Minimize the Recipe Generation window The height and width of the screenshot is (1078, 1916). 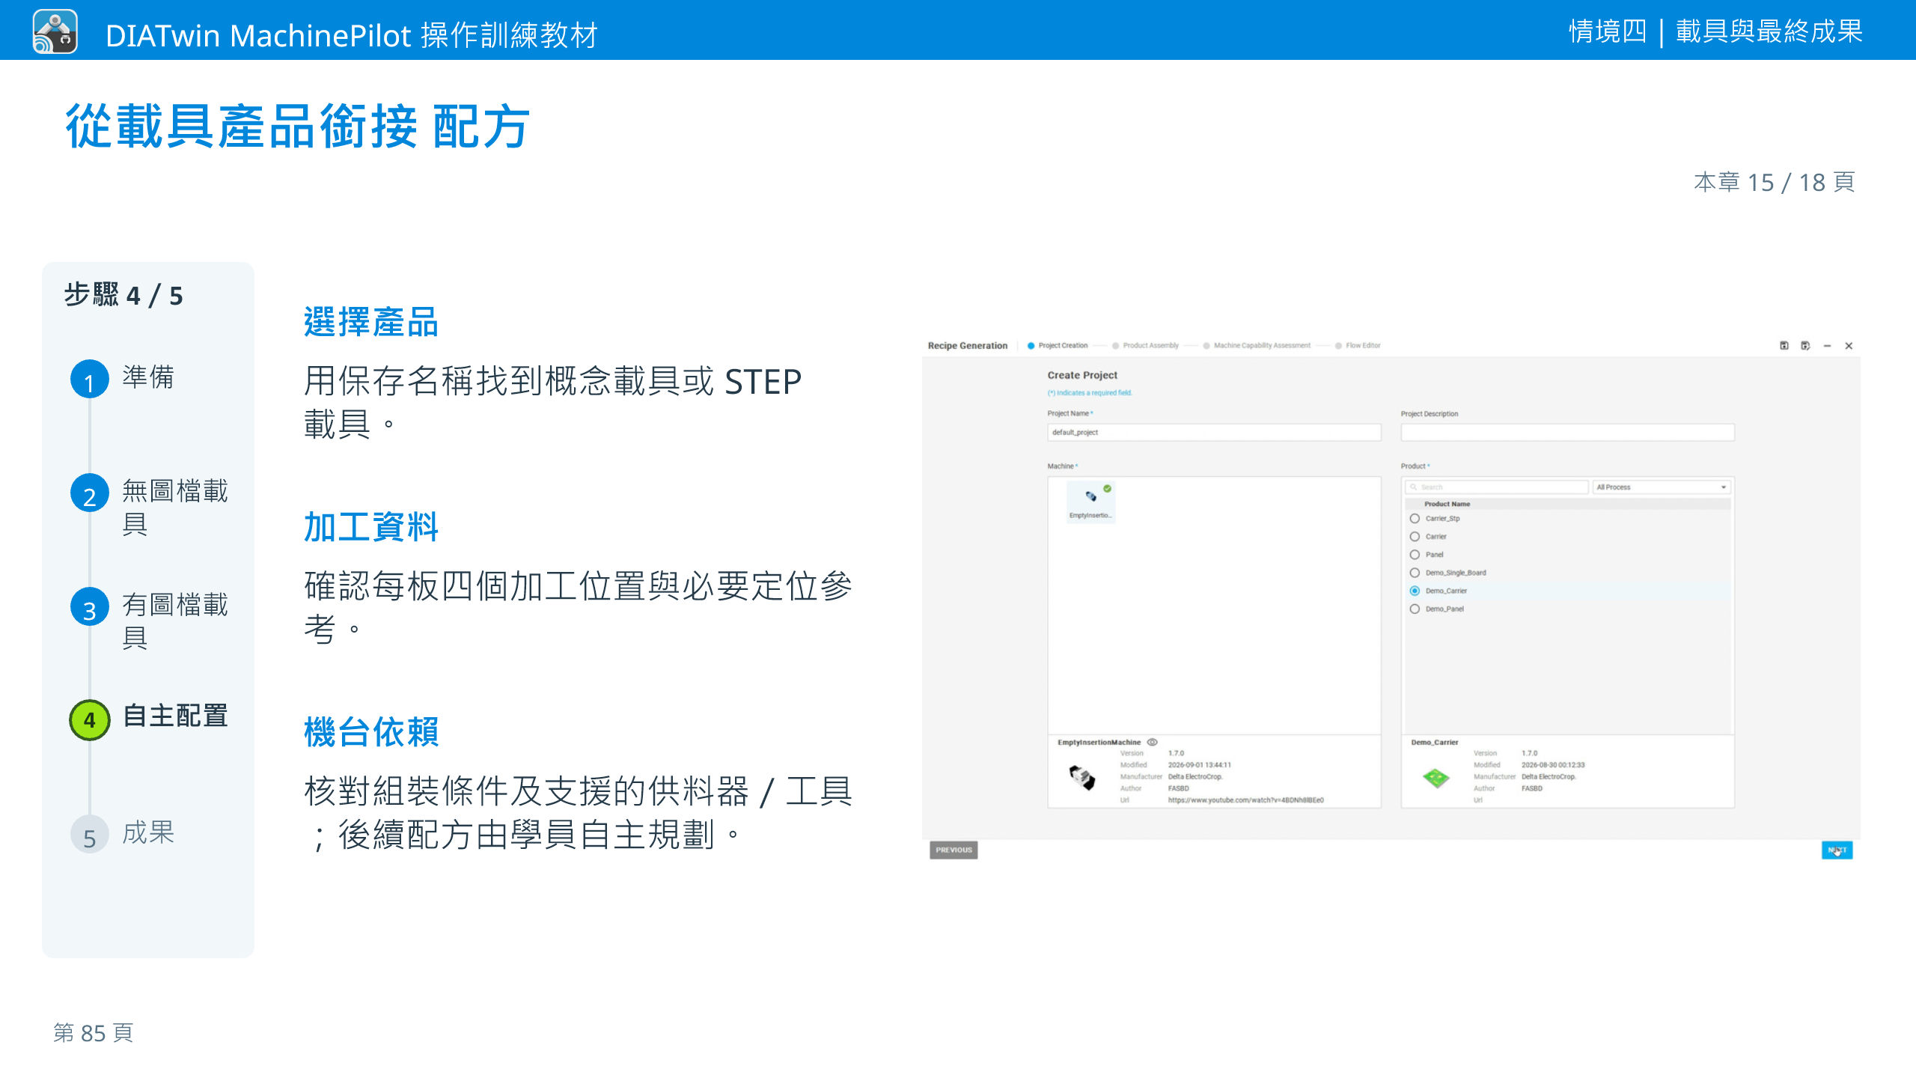(x=1827, y=346)
